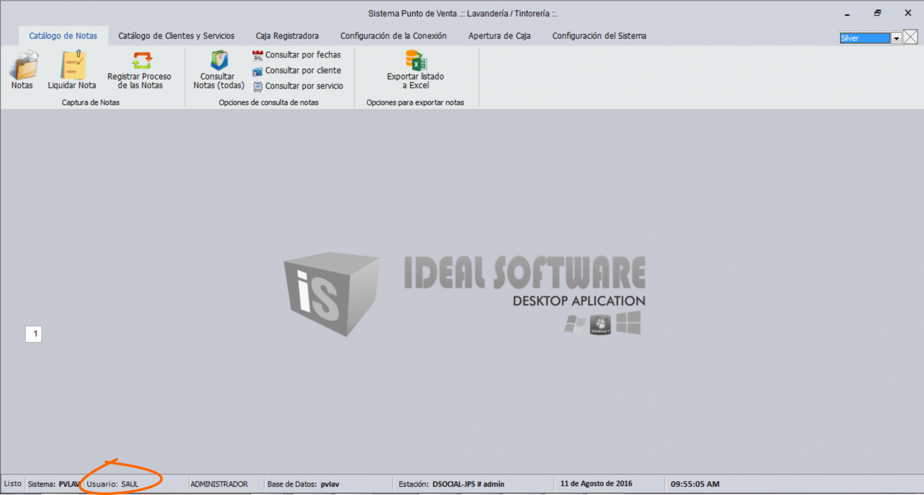Click Base de Datos: pvlav entry
Image resolution: width=924 pixels, height=495 pixels.
[303, 484]
